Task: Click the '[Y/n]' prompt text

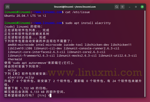Action: click(42, 96)
